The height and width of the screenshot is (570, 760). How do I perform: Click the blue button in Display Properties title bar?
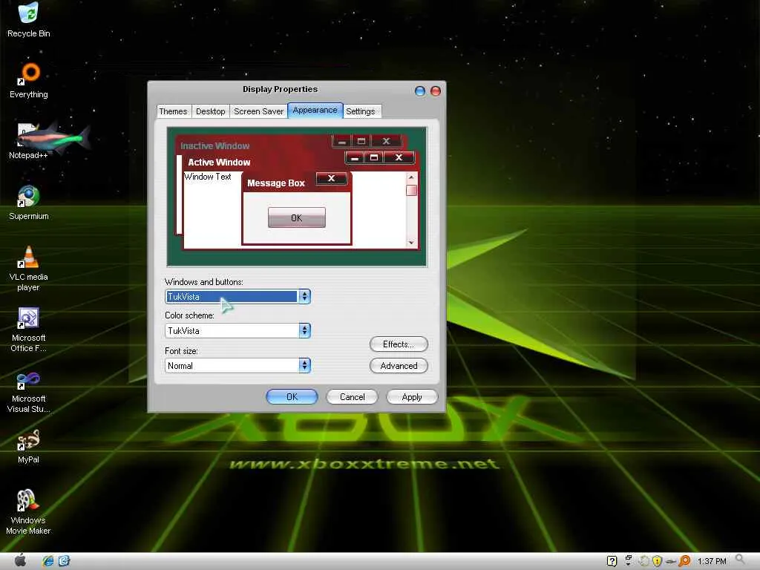pyautogui.click(x=420, y=91)
